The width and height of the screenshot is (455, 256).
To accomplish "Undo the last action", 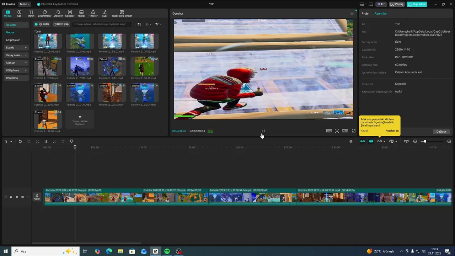I will pos(20,141).
